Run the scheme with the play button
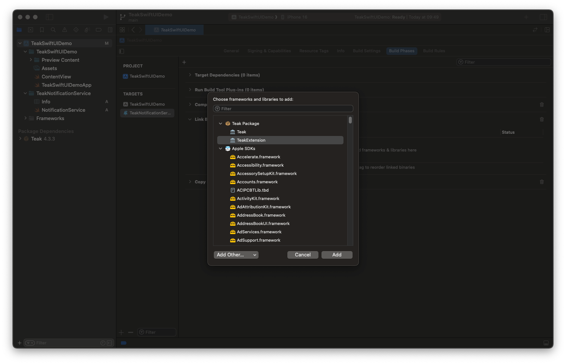Screen dimensions: 566x364 click(106, 17)
